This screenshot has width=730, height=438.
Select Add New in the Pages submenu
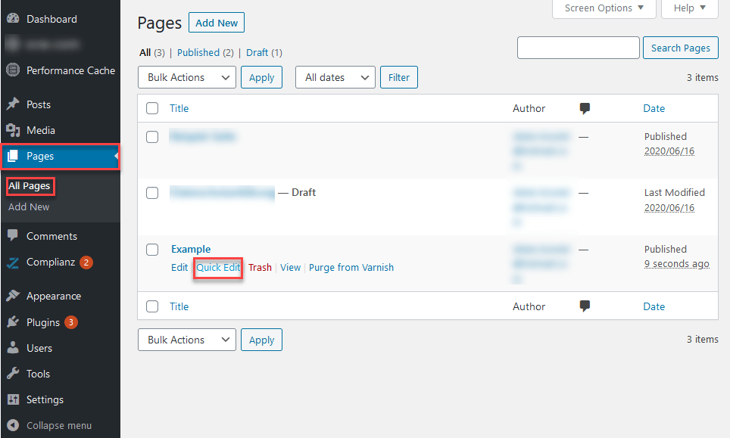coord(29,207)
